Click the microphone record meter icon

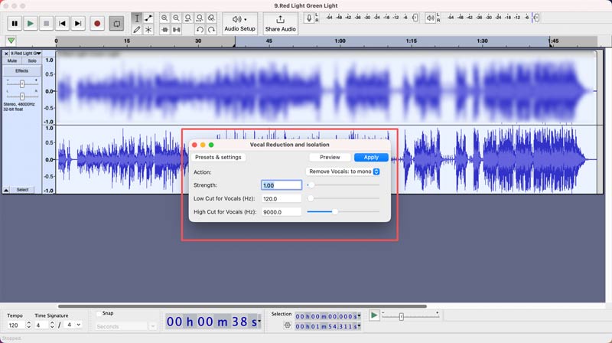pos(309,18)
